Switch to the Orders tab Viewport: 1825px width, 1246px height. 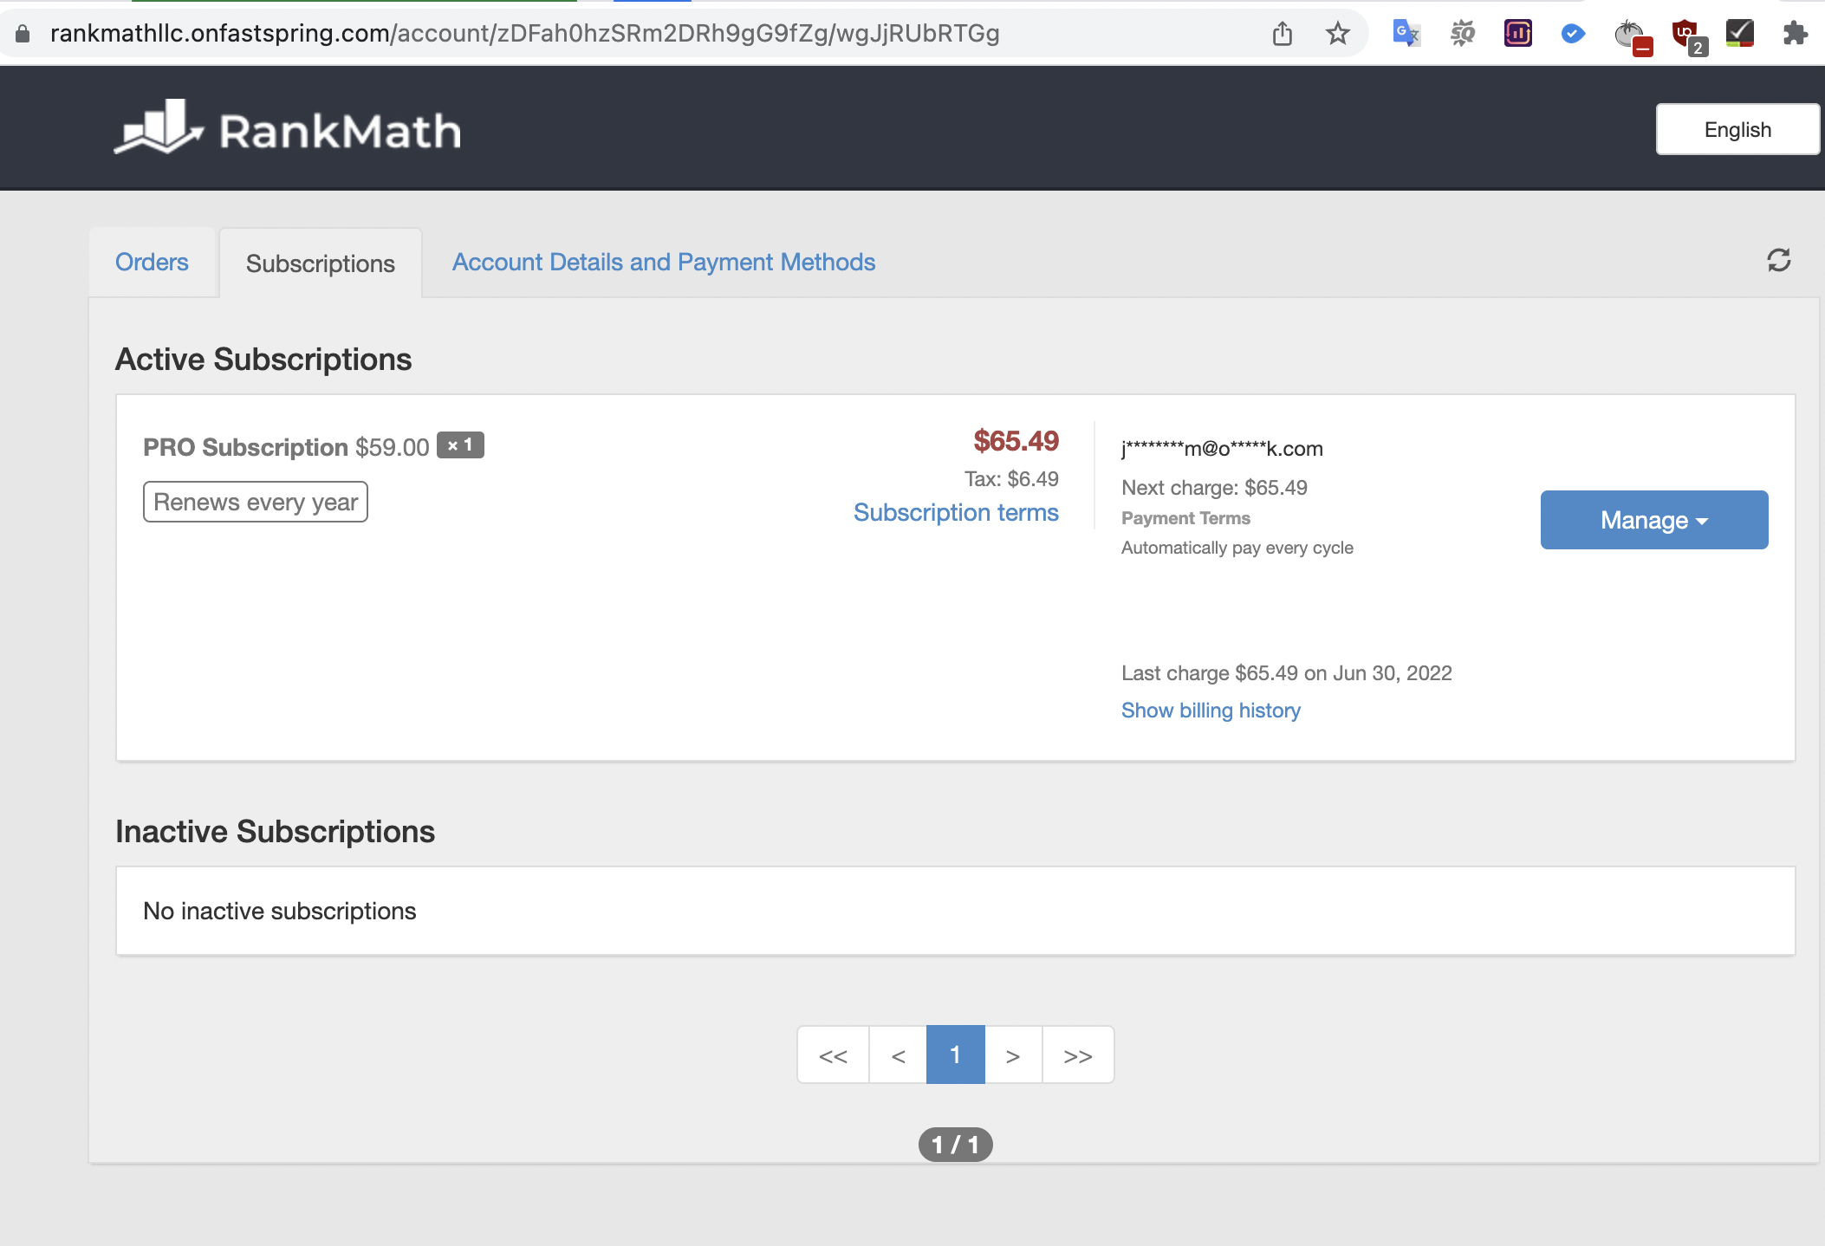pyautogui.click(x=153, y=262)
